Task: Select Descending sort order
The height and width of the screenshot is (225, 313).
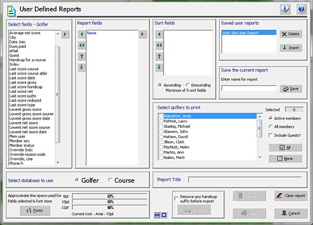Action: tap(187, 85)
